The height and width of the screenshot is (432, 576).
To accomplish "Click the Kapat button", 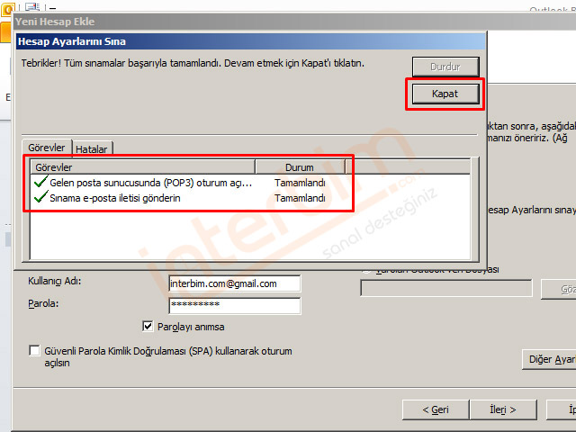I will point(445,94).
